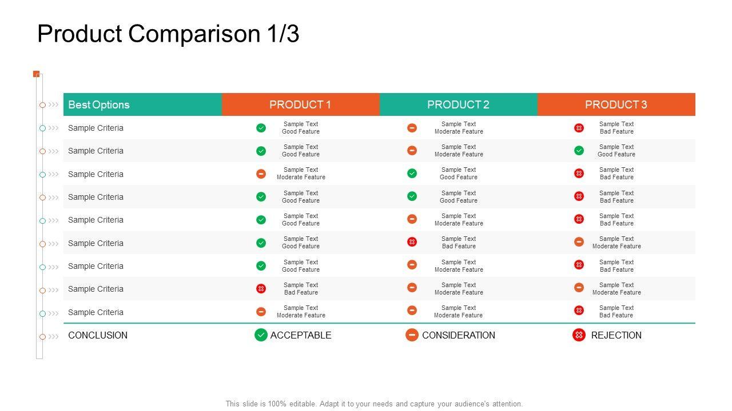This screenshot has width=732, height=411.
Task: Select the PRODUCT 2 column header
Action: 458,104
